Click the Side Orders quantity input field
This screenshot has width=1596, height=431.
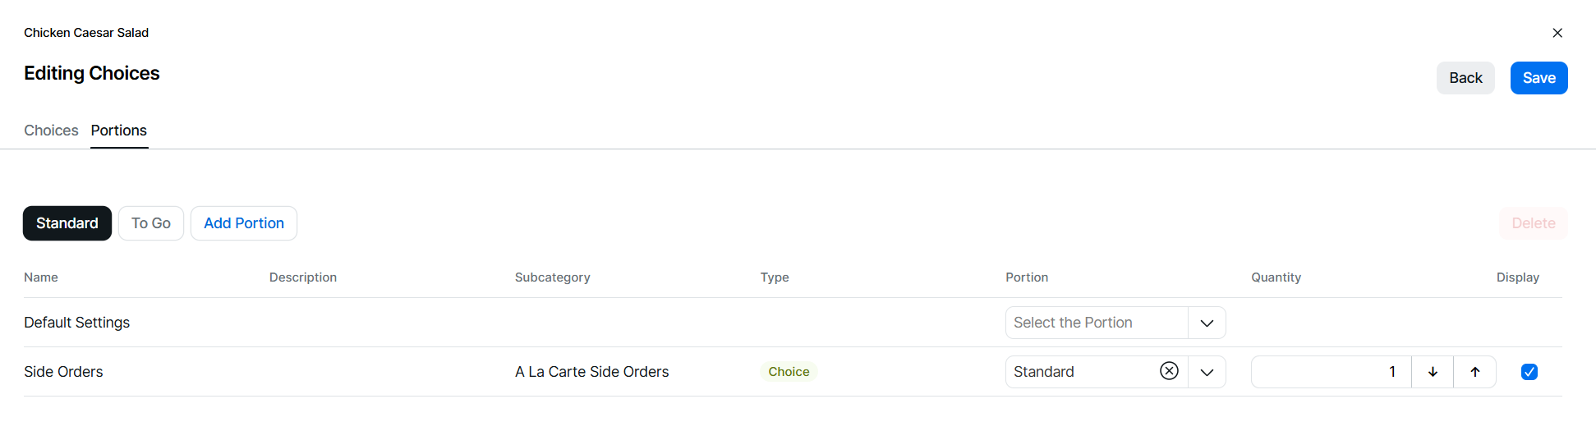click(x=1329, y=372)
